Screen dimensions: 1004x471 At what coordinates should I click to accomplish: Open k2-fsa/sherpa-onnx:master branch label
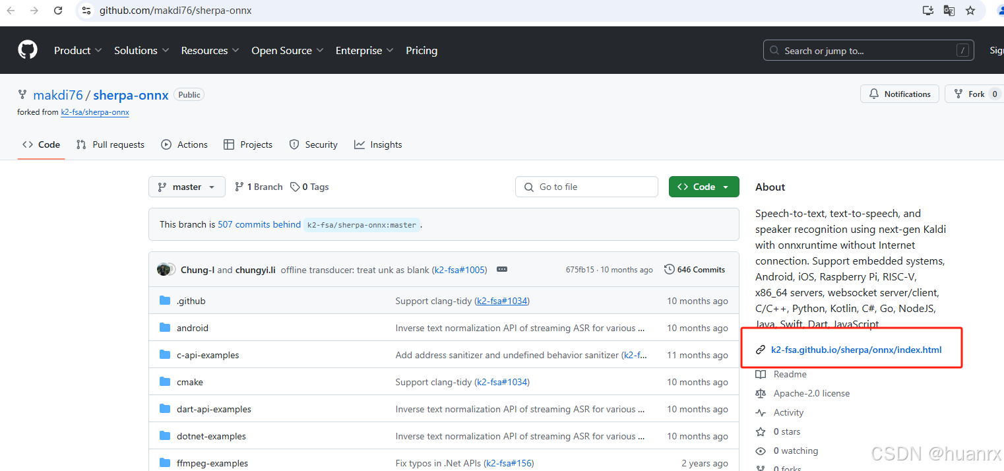(361, 225)
